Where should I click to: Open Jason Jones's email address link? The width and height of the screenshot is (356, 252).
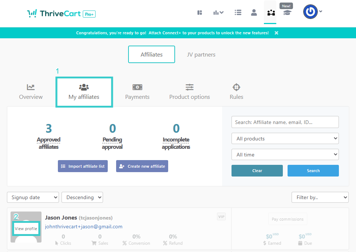83,226
